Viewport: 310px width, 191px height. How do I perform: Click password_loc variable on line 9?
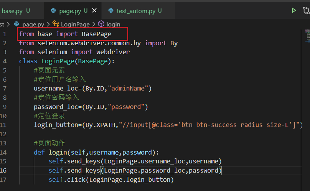coord(56,107)
